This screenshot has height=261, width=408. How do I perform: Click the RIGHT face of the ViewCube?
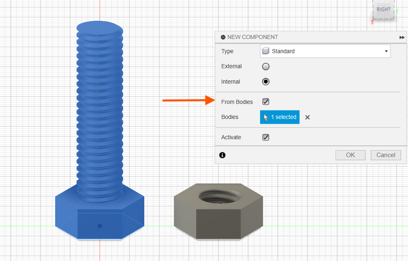383,9
